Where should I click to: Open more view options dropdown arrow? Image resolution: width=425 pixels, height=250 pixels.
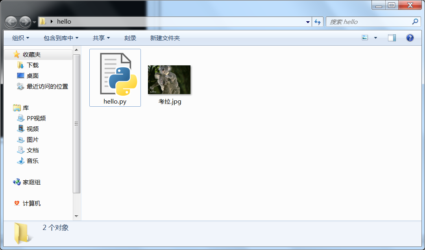[375, 38]
